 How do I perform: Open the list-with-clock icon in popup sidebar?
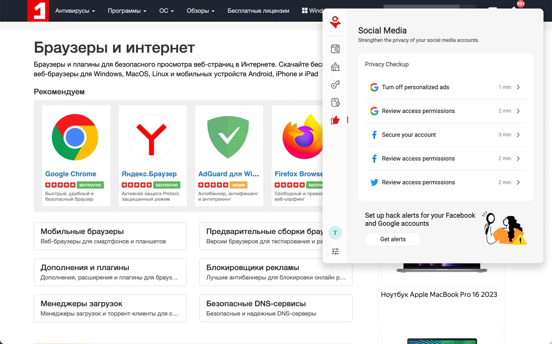(x=335, y=102)
